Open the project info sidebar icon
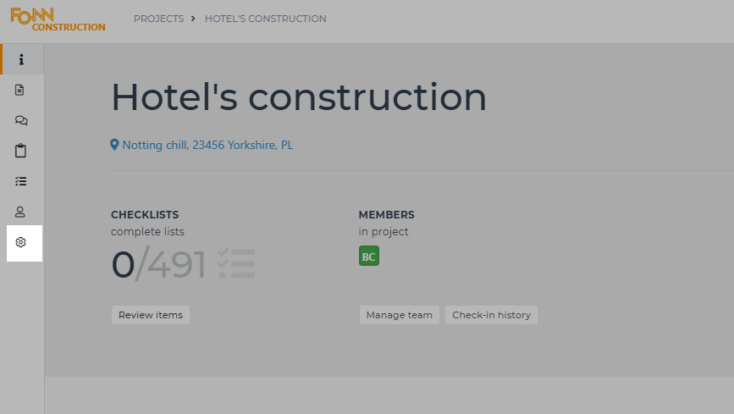This screenshot has height=414, width=734. [21, 59]
